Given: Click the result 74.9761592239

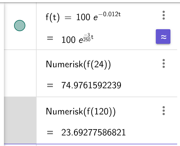Looking at the screenshot, I should point(91,85).
